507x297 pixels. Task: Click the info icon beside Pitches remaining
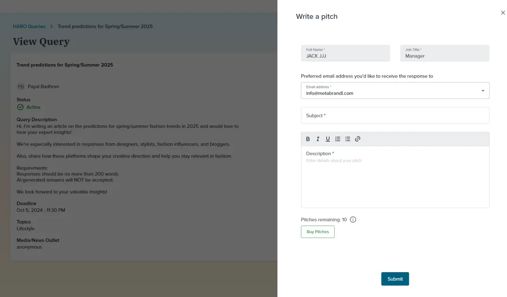click(353, 219)
